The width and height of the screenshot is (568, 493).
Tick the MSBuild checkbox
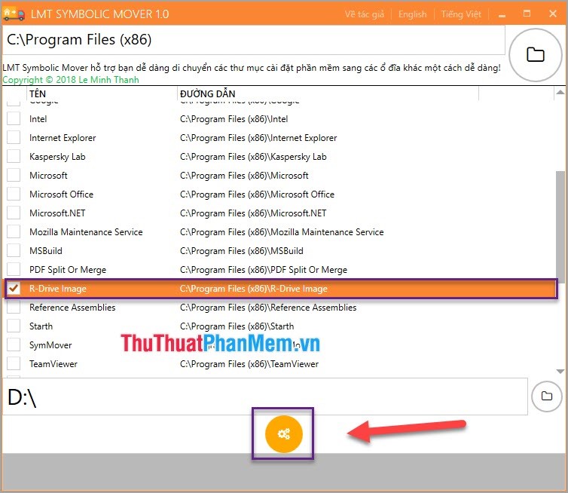click(14, 250)
